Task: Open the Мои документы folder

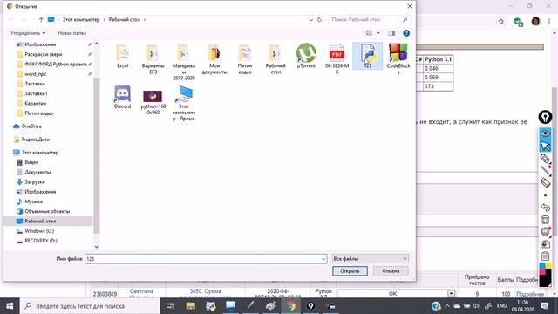Action: coord(214,58)
